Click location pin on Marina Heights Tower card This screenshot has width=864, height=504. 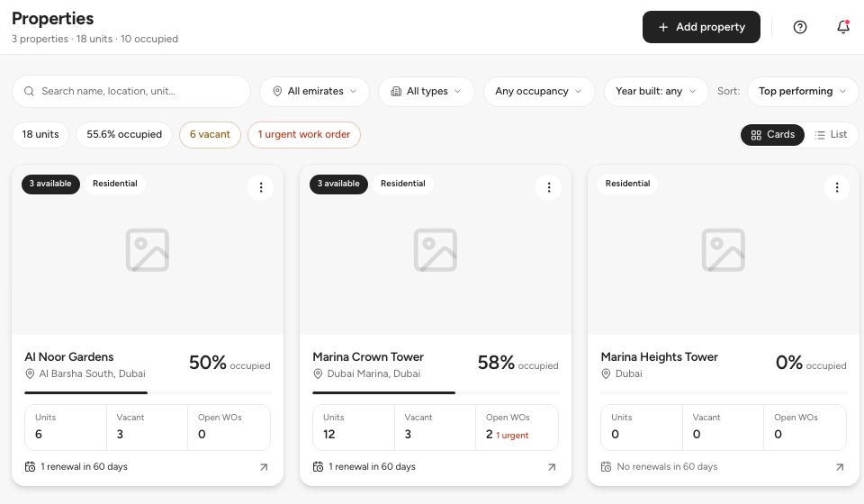pyautogui.click(x=606, y=374)
